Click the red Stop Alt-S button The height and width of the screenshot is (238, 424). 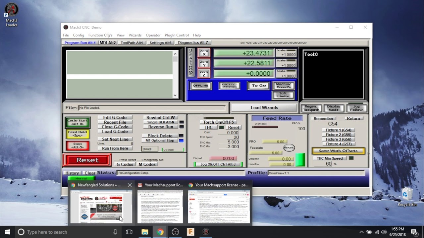point(78,145)
